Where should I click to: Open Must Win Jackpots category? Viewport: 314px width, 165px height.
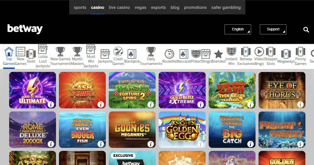[x=91, y=56]
